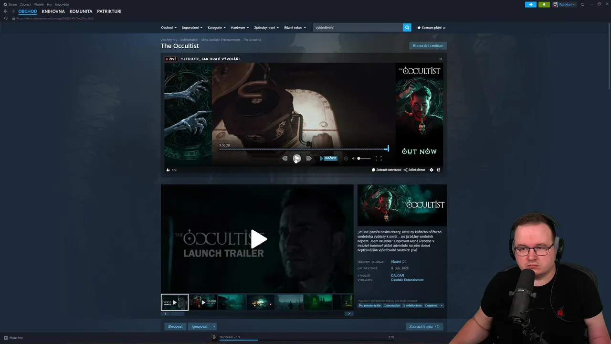Viewport: 611px width, 344px height.
Task: Skip the live stream forward 15 seconds
Action: coord(309,158)
